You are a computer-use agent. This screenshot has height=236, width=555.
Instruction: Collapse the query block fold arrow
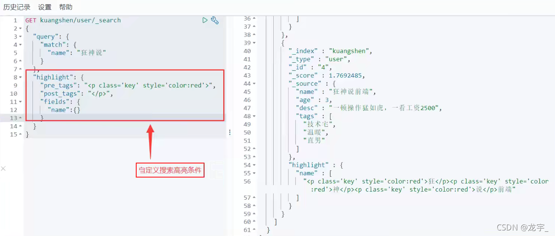pyautogui.click(x=20, y=37)
